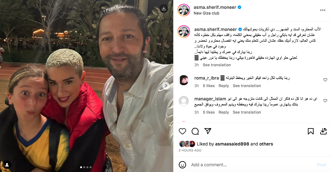Screen dimensions: 331x172
Task: Open asmaasaied898 profile from likes
Action: click(232, 144)
